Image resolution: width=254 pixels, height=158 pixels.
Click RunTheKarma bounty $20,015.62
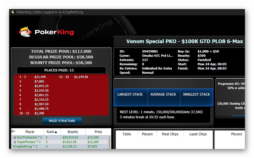(70, 137)
